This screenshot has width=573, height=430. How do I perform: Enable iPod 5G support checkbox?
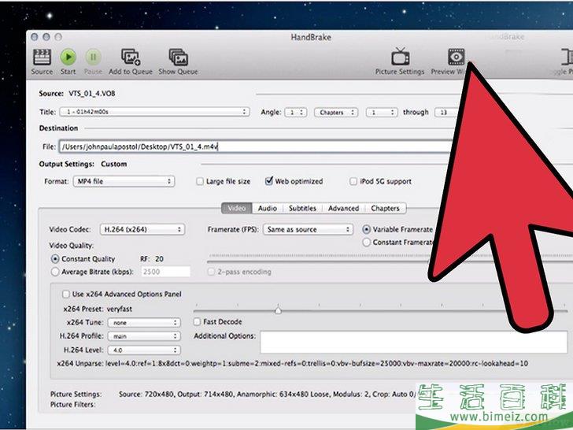(353, 181)
